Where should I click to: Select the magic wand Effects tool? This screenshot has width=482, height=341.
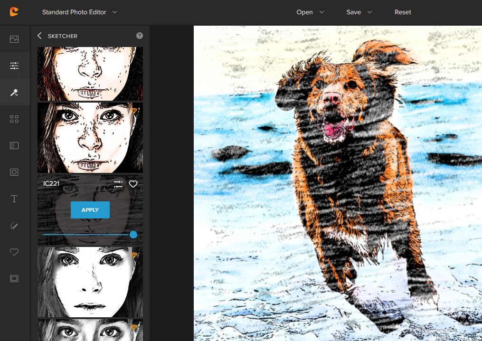click(14, 92)
